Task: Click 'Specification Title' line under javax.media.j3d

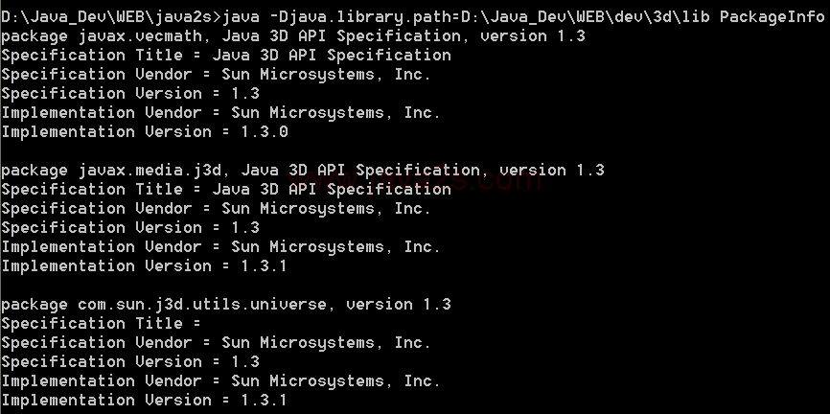Action: click(226, 190)
